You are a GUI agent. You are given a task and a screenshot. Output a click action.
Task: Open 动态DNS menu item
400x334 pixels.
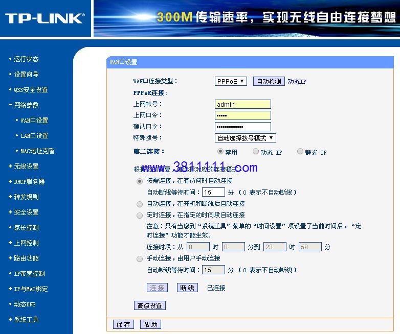[x=25, y=304]
